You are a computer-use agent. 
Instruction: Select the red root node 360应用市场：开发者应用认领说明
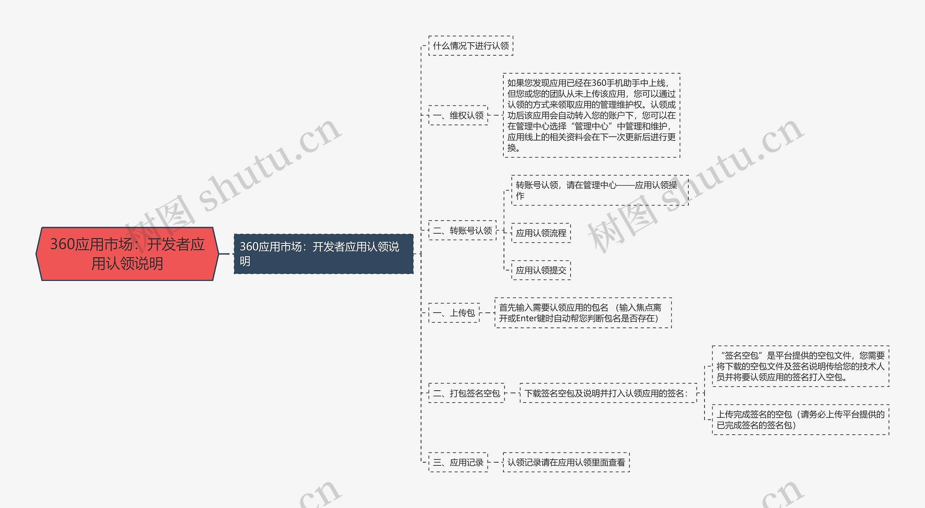coord(127,254)
